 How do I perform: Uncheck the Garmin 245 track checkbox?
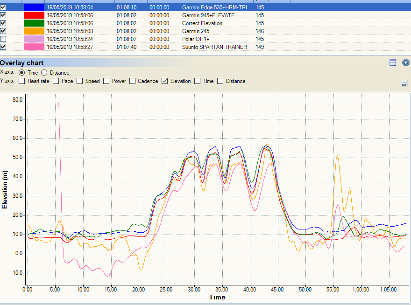(x=3, y=31)
